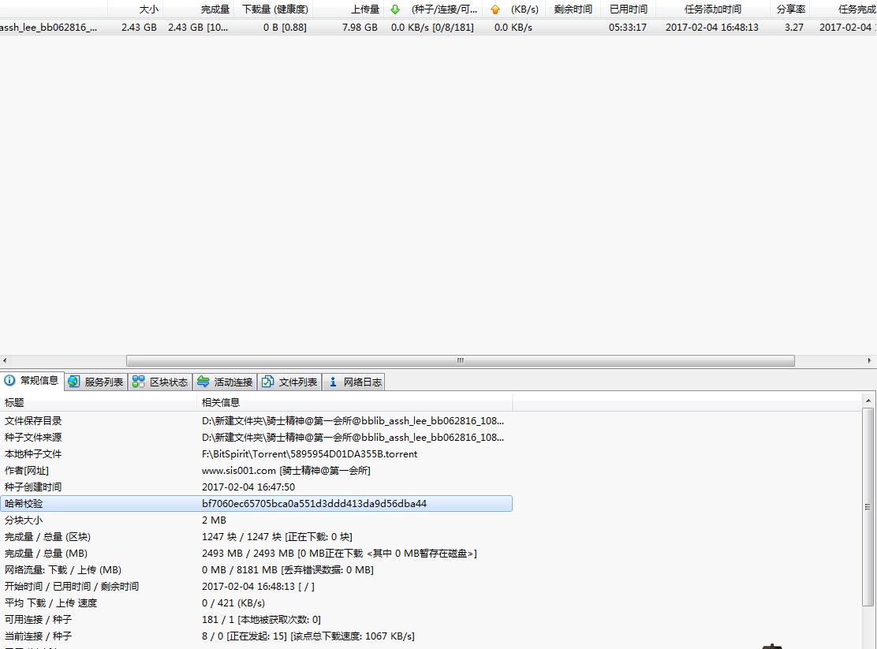Screen dimensions: 877x649
Task: Click the 任务添加时间 column header
Action: (712, 9)
